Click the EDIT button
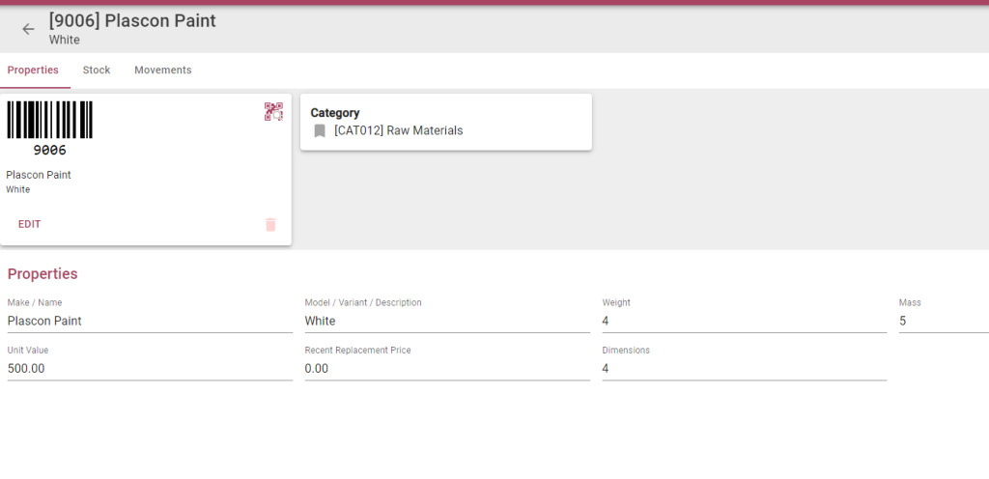The height and width of the screenshot is (479, 989). 30,224
